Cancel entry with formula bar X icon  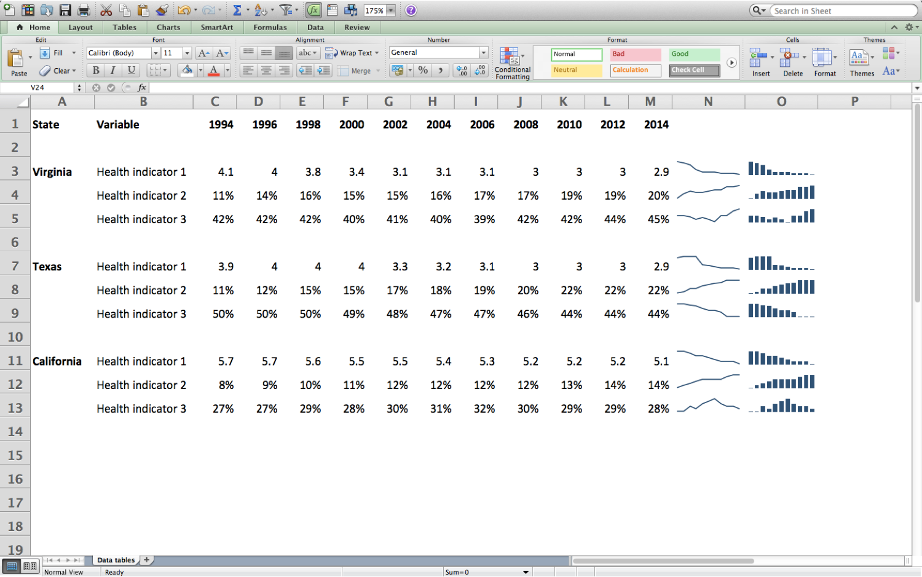click(97, 88)
